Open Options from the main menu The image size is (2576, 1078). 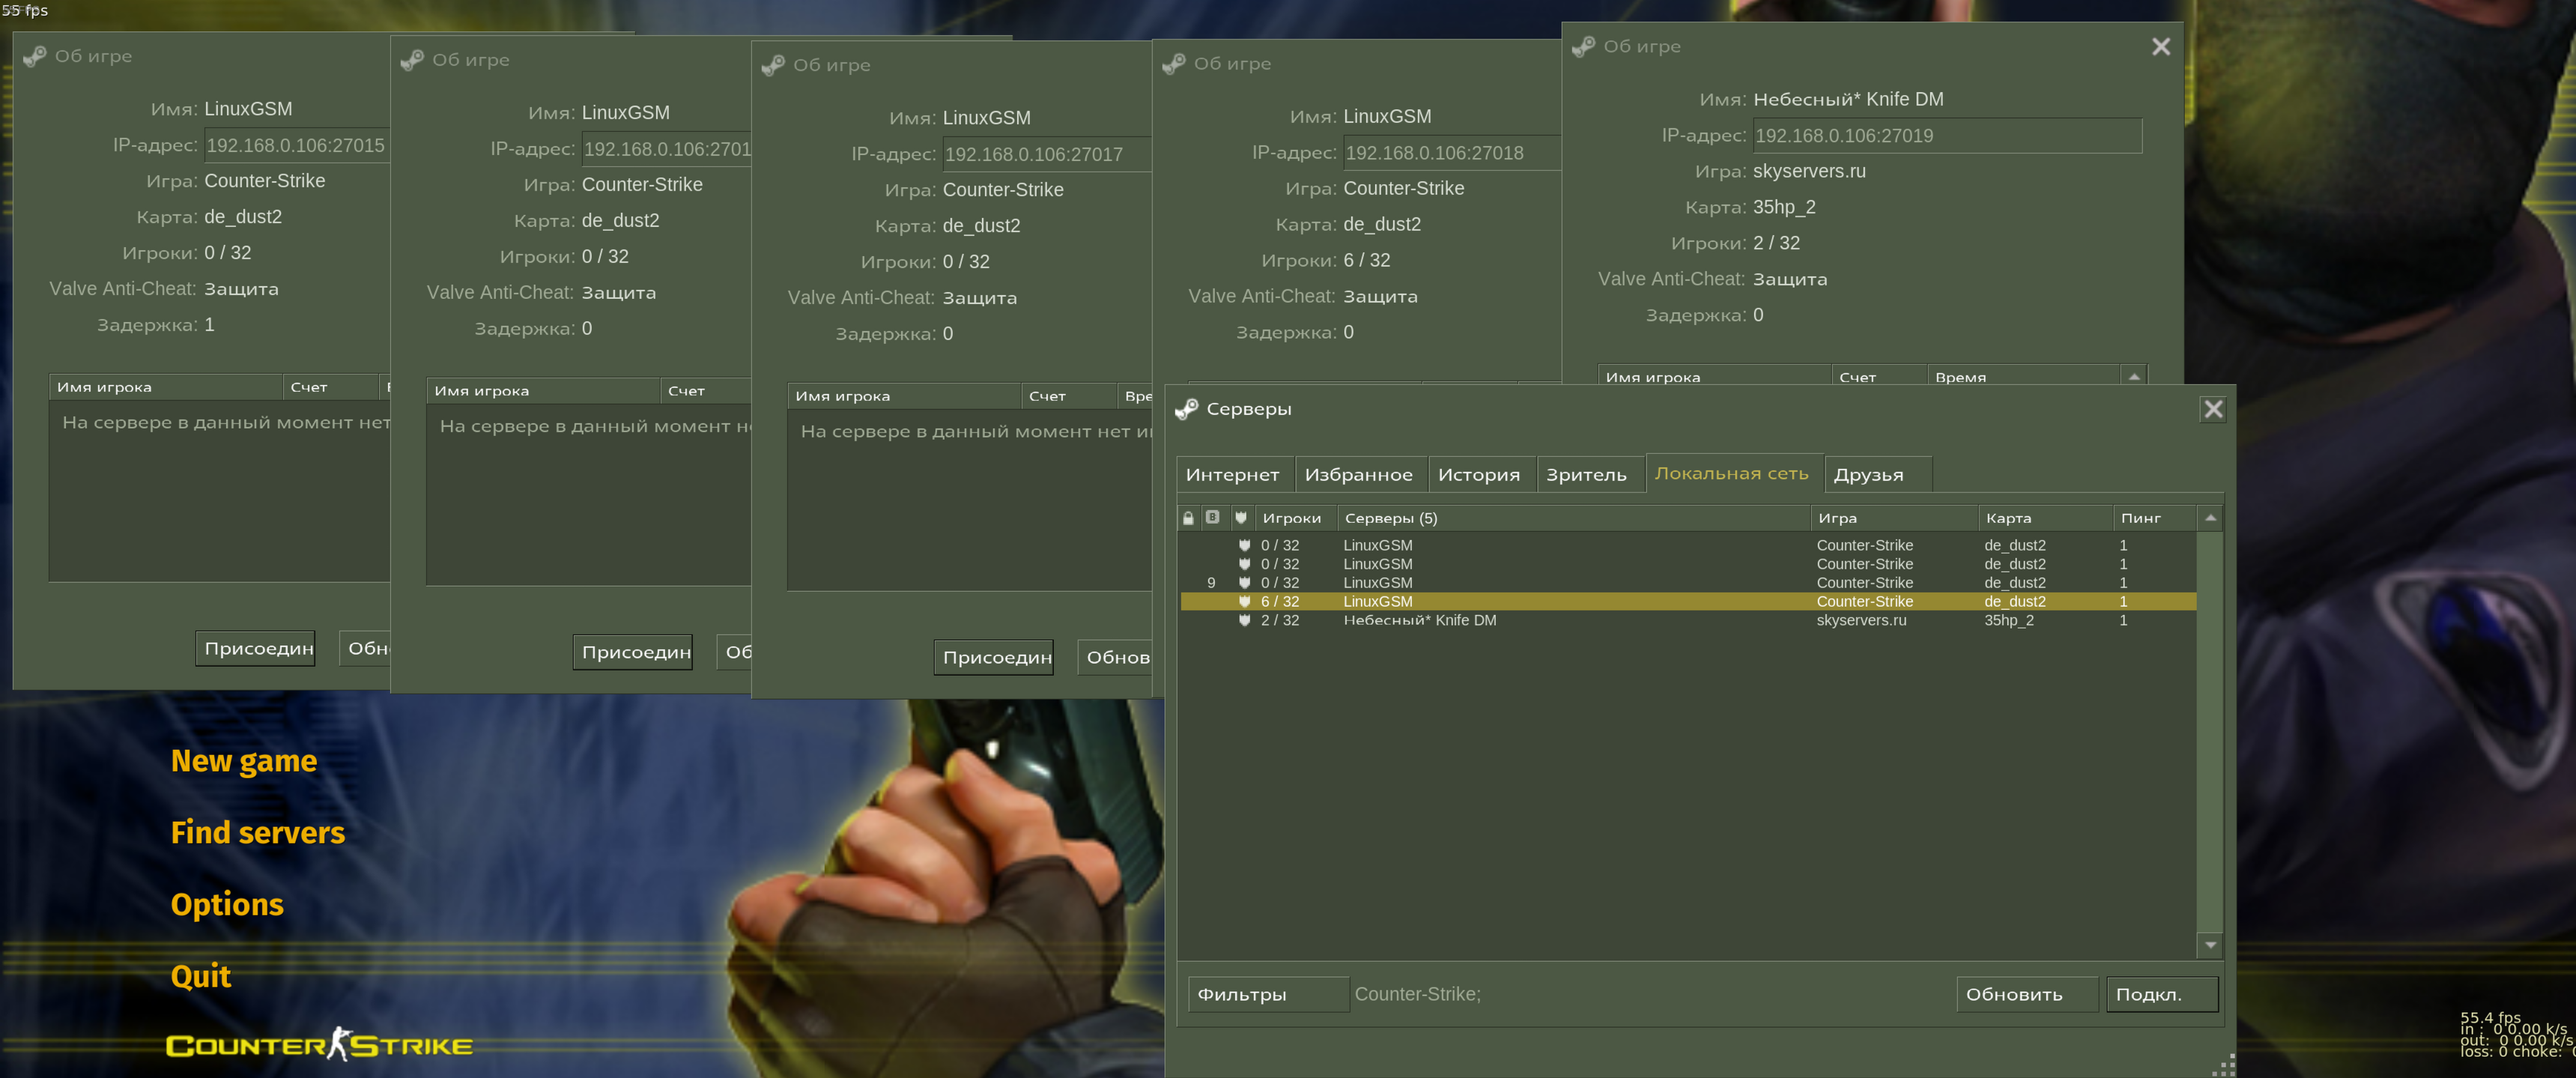click(x=227, y=904)
